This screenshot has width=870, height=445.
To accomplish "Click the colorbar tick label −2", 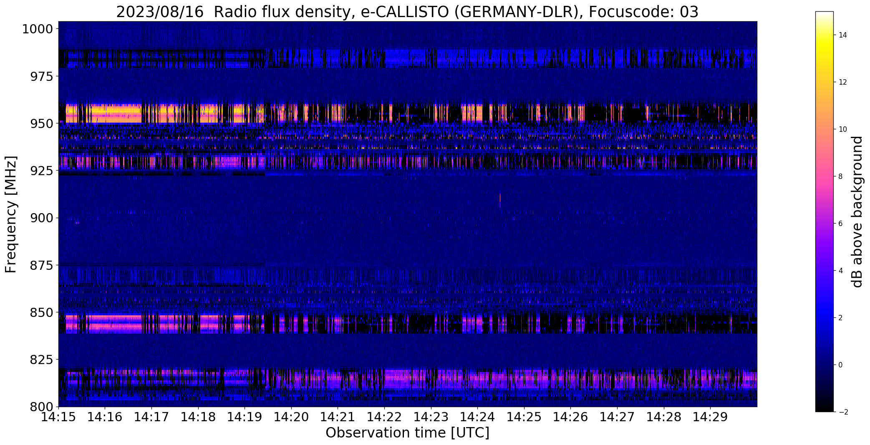I will click(x=843, y=412).
